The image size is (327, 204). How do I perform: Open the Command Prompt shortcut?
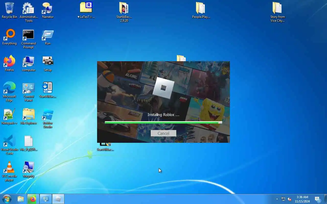(x=29, y=39)
